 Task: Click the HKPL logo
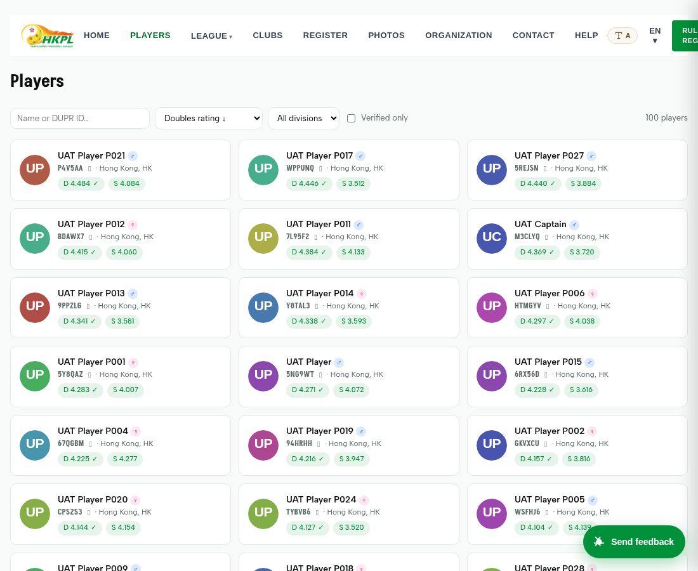pyautogui.click(x=48, y=36)
